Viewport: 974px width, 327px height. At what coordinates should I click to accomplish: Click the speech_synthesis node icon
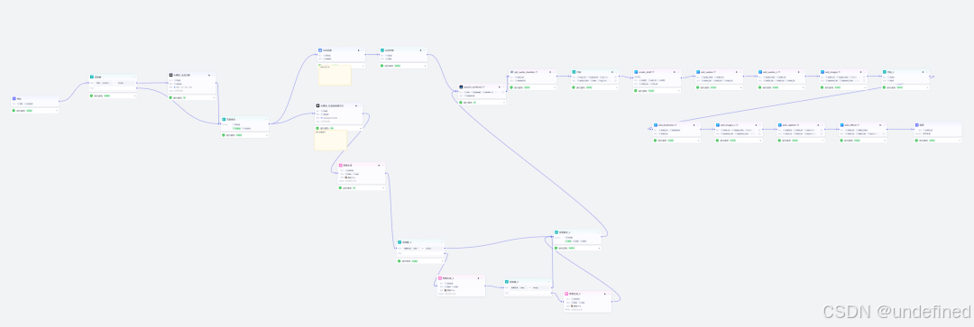coord(462,87)
